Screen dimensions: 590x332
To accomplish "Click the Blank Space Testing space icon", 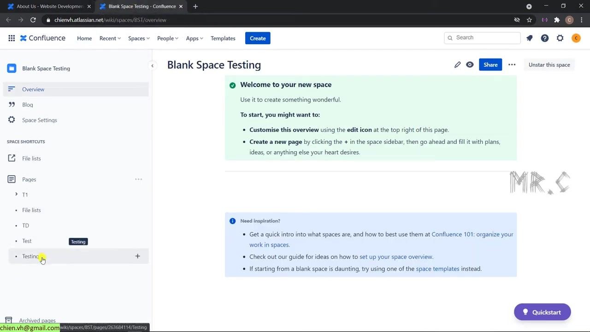I will [x=12, y=68].
